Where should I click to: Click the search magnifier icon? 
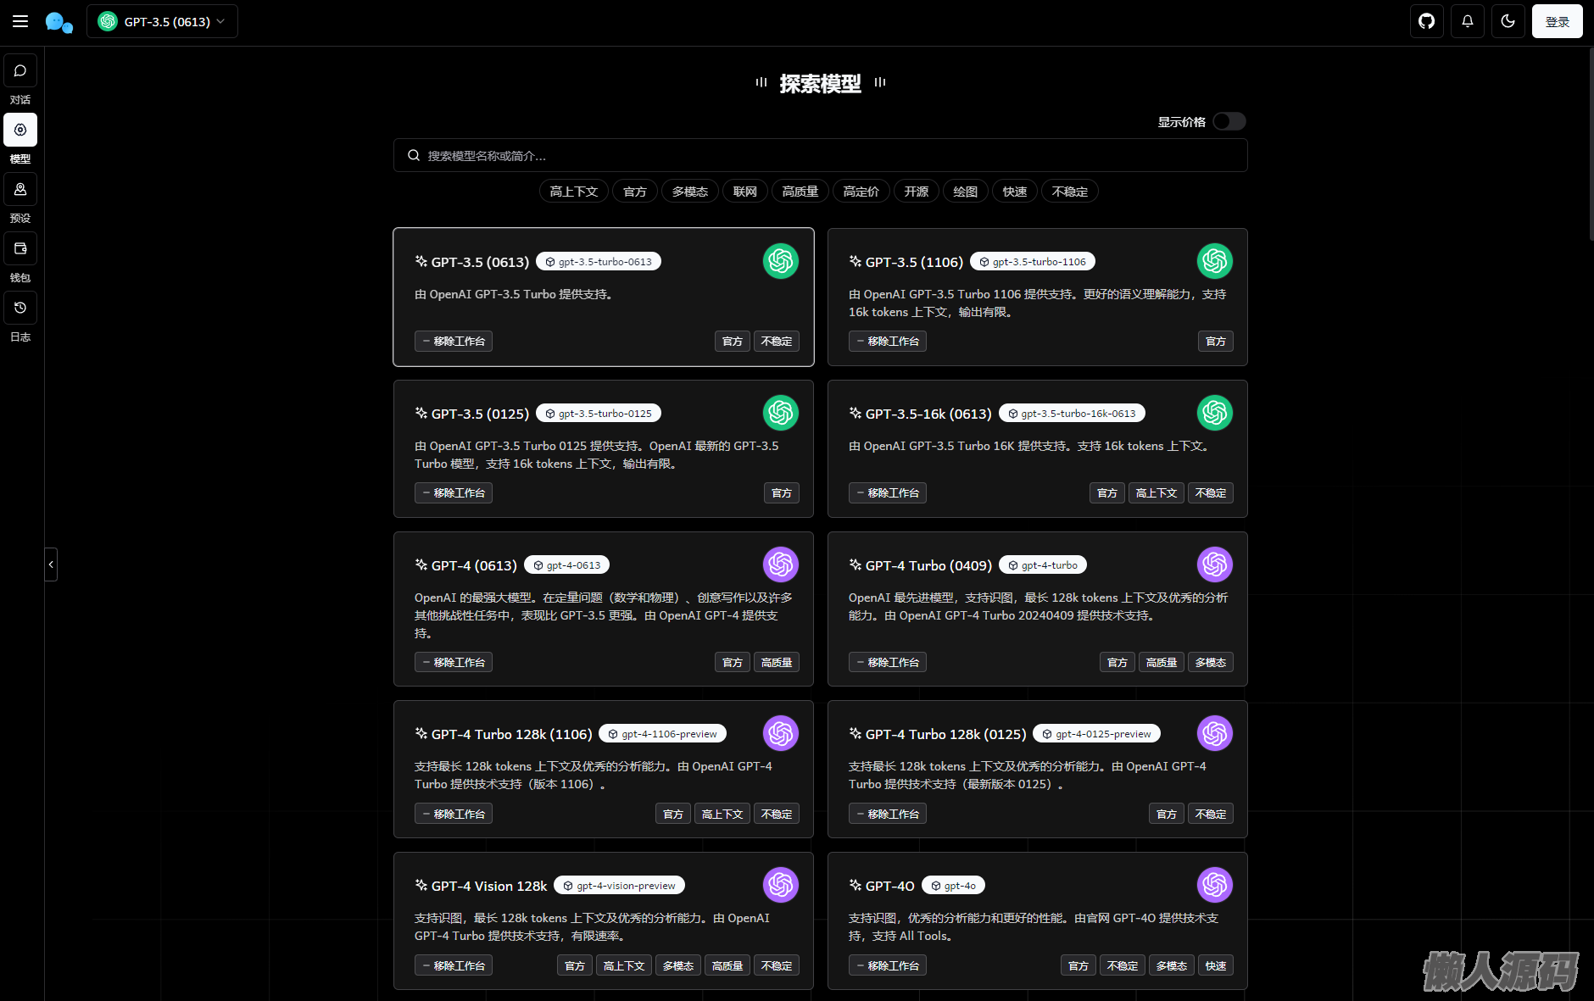coord(414,155)
